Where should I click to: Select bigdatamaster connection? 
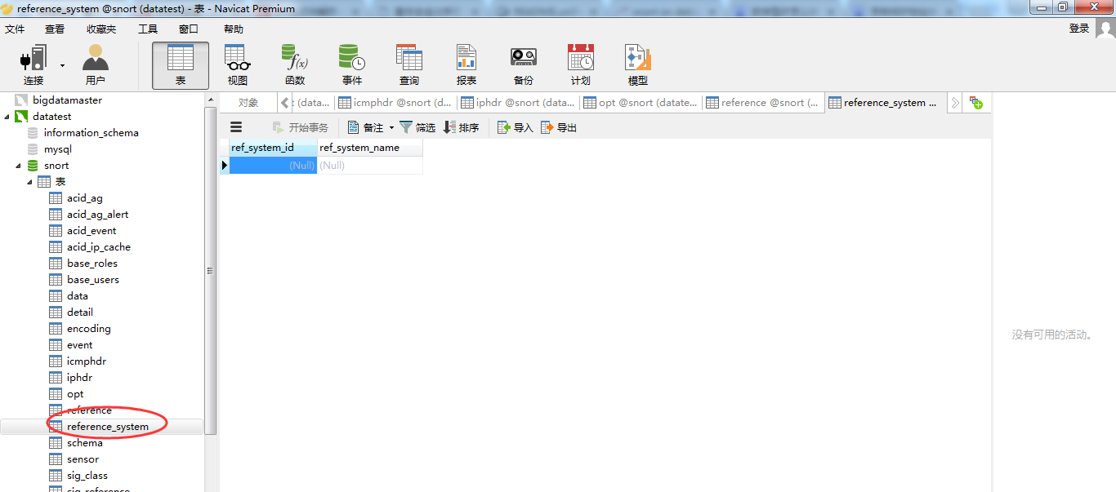point(67,100)
